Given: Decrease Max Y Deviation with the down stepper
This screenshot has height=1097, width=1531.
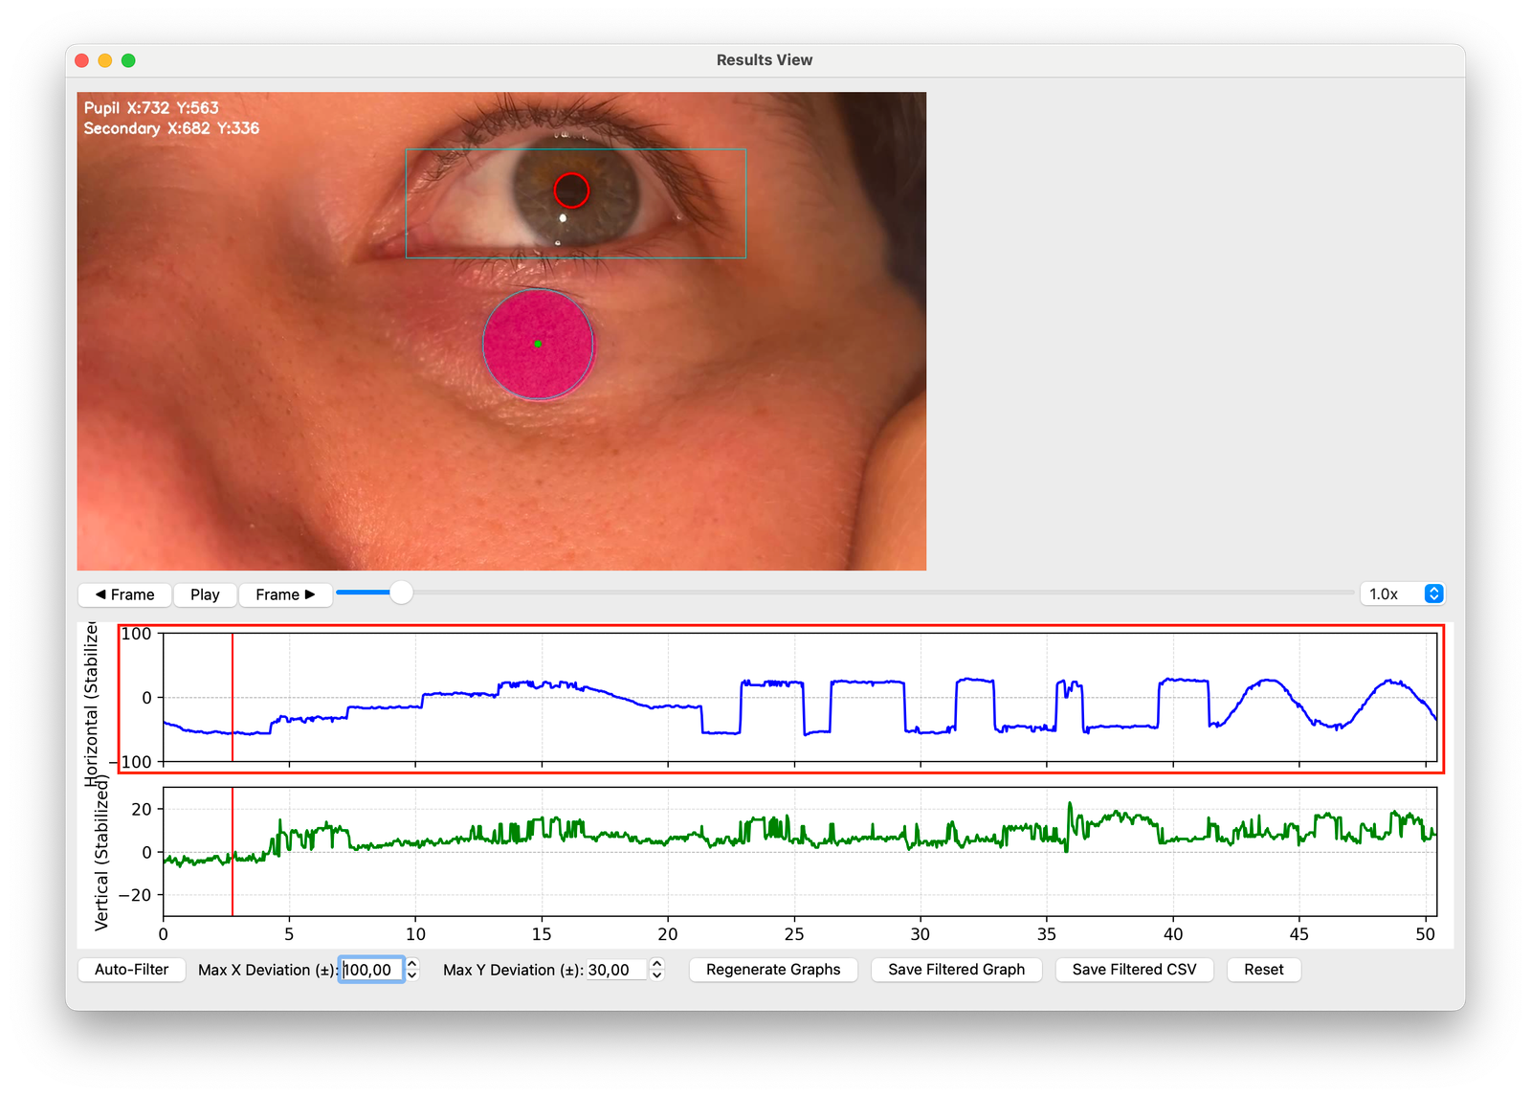Looking at the screenshot, I should click(655, 975).
